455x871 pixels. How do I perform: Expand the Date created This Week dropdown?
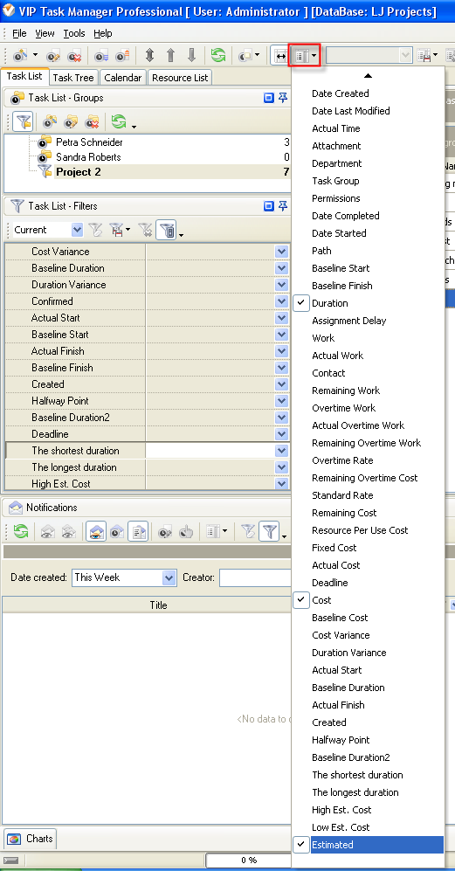click(x=169, y=577)
